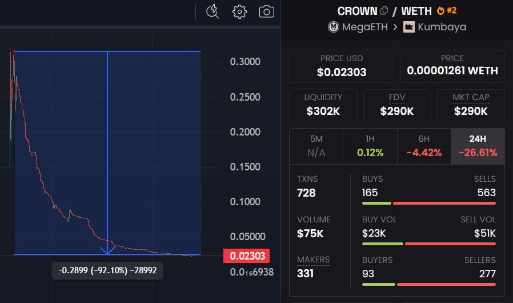The width and height of the screenshot is (513, 303).
Task: Click the fire trending #2 badge
Action: 448,11
